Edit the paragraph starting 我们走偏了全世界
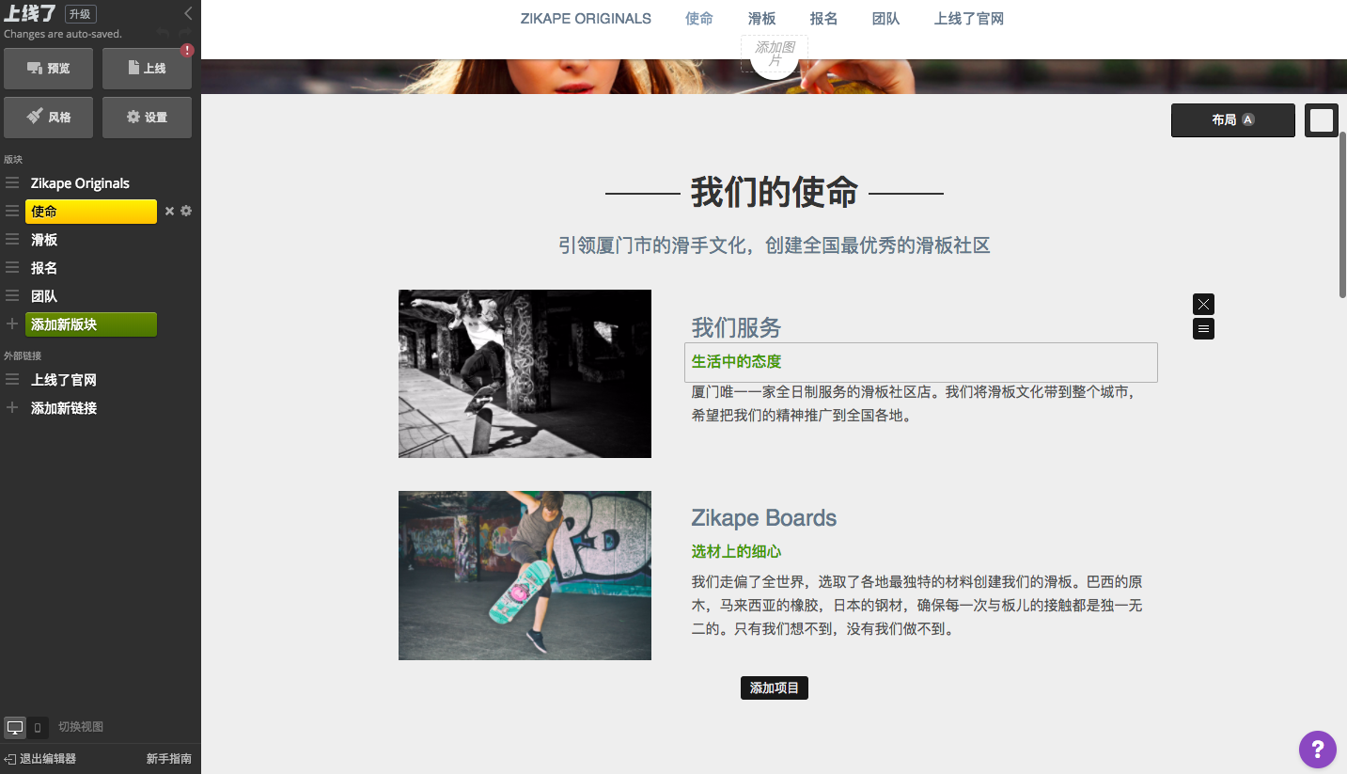 pos(917,606)
